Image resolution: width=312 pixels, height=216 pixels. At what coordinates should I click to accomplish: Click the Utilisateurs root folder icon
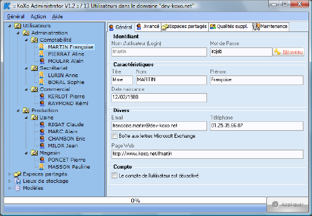[18, 26]
